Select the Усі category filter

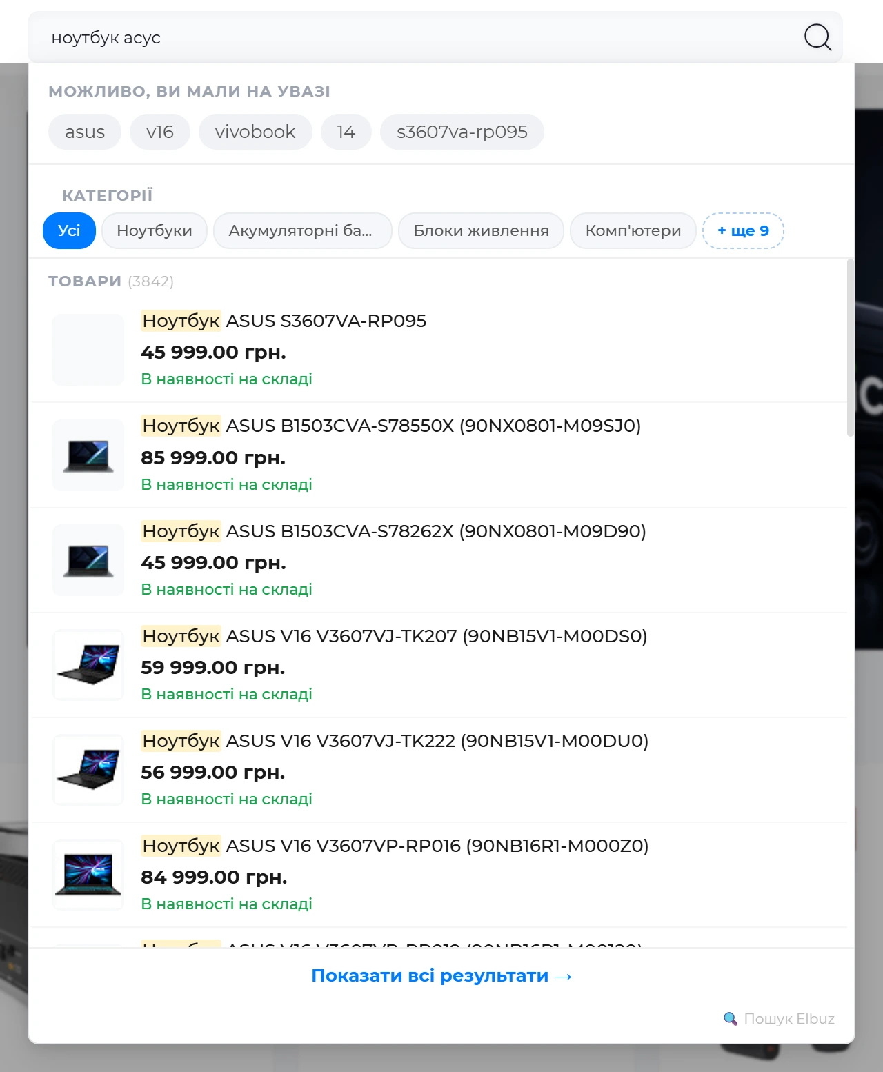coord(69,230)
